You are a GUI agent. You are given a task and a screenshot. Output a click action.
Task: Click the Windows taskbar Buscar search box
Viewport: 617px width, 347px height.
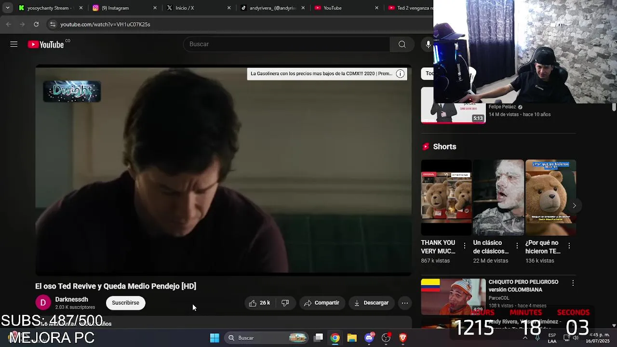[266, 338]
